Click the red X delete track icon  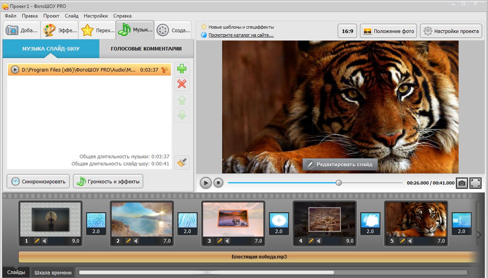coord(182,84)
